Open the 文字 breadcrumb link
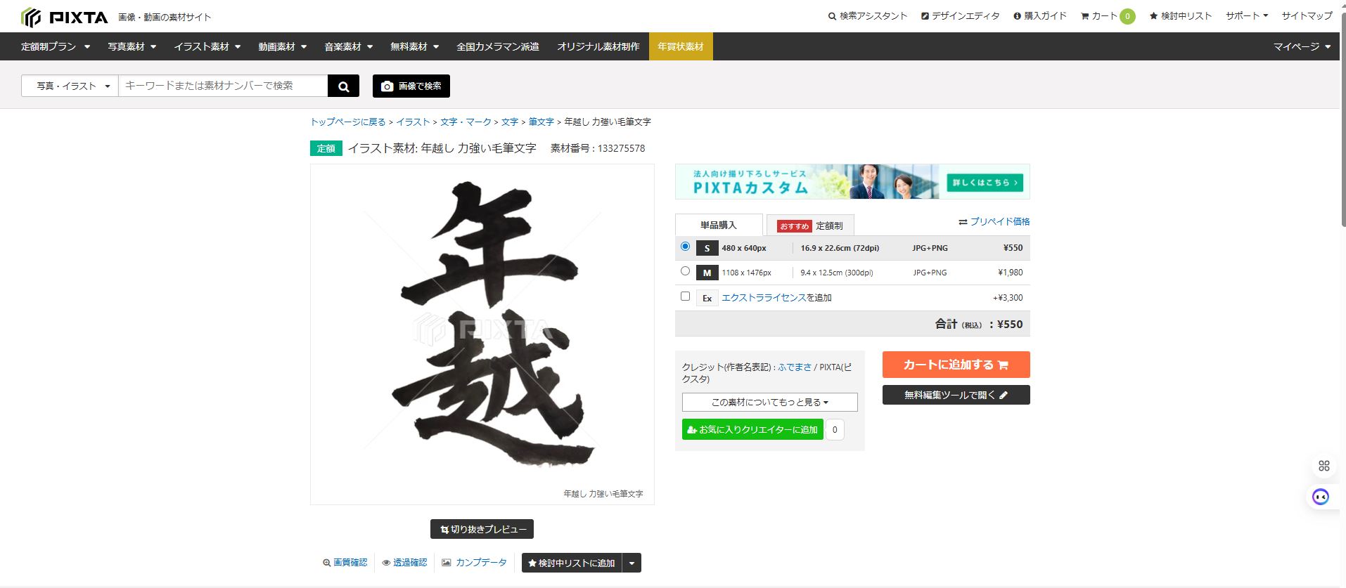The height and width of the screenshot is (588, 1346). point(510,122)
